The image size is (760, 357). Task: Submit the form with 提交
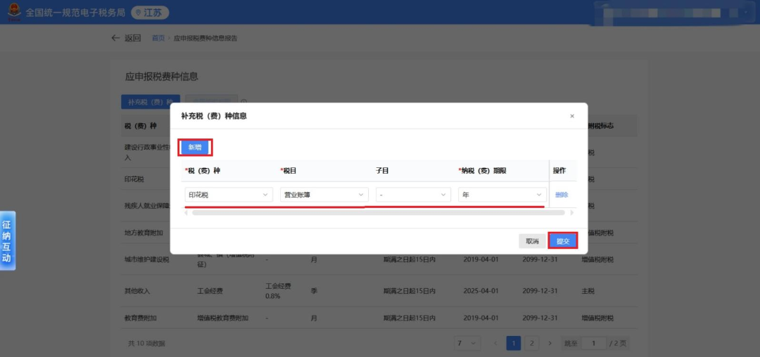click(563, 241)
